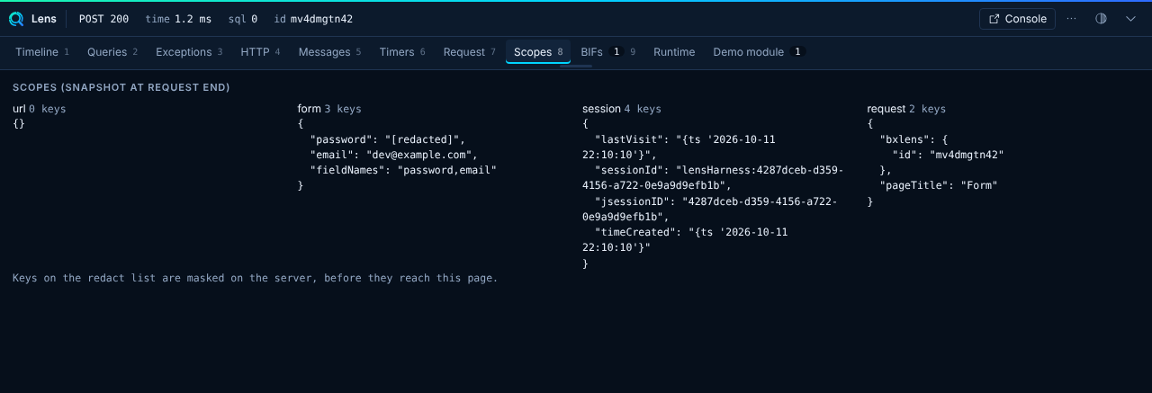The height and width of the screenshot is (393, 1152).
Task: Collapse the Lens panel with the chevron
Action: pyautogui.click(x=1130, y=18)
